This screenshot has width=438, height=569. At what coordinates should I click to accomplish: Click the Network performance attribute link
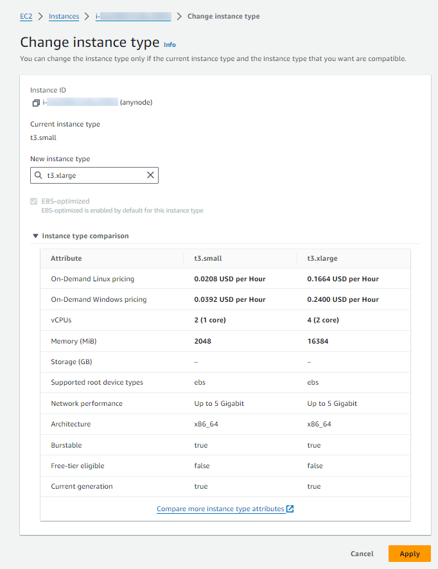click(87, 403)
